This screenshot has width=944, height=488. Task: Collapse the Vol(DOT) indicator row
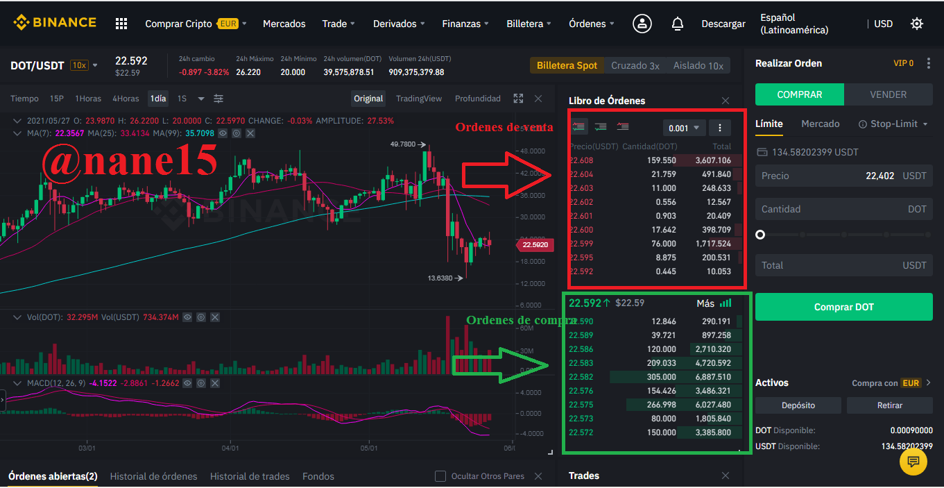[x=18, y=317]
